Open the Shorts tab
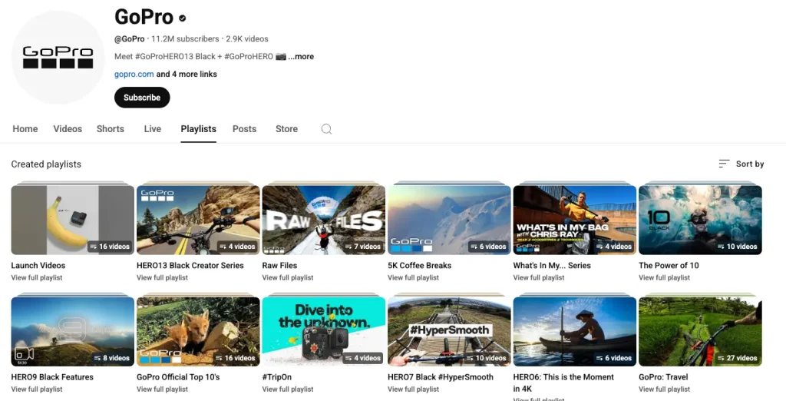Screen dimensions: 786x401 (111, 129)
